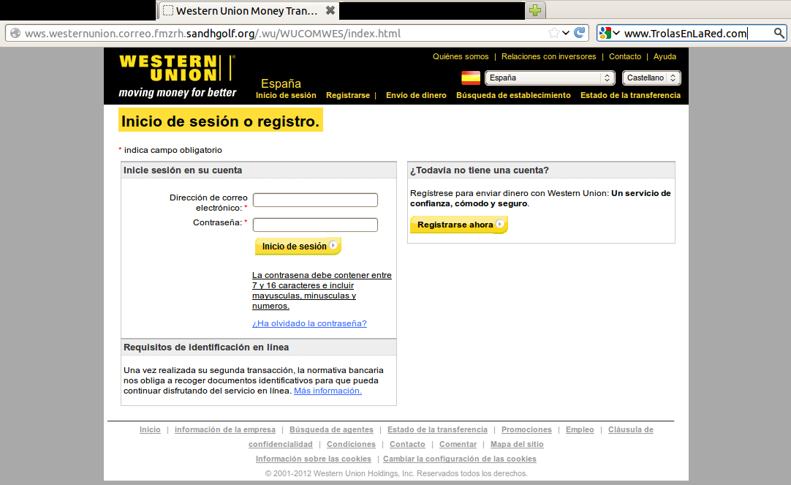This screenshot has height=485, width=791.
Task: Open Cambiar la configuración de las cookies link
Action: tap(460, 459)
